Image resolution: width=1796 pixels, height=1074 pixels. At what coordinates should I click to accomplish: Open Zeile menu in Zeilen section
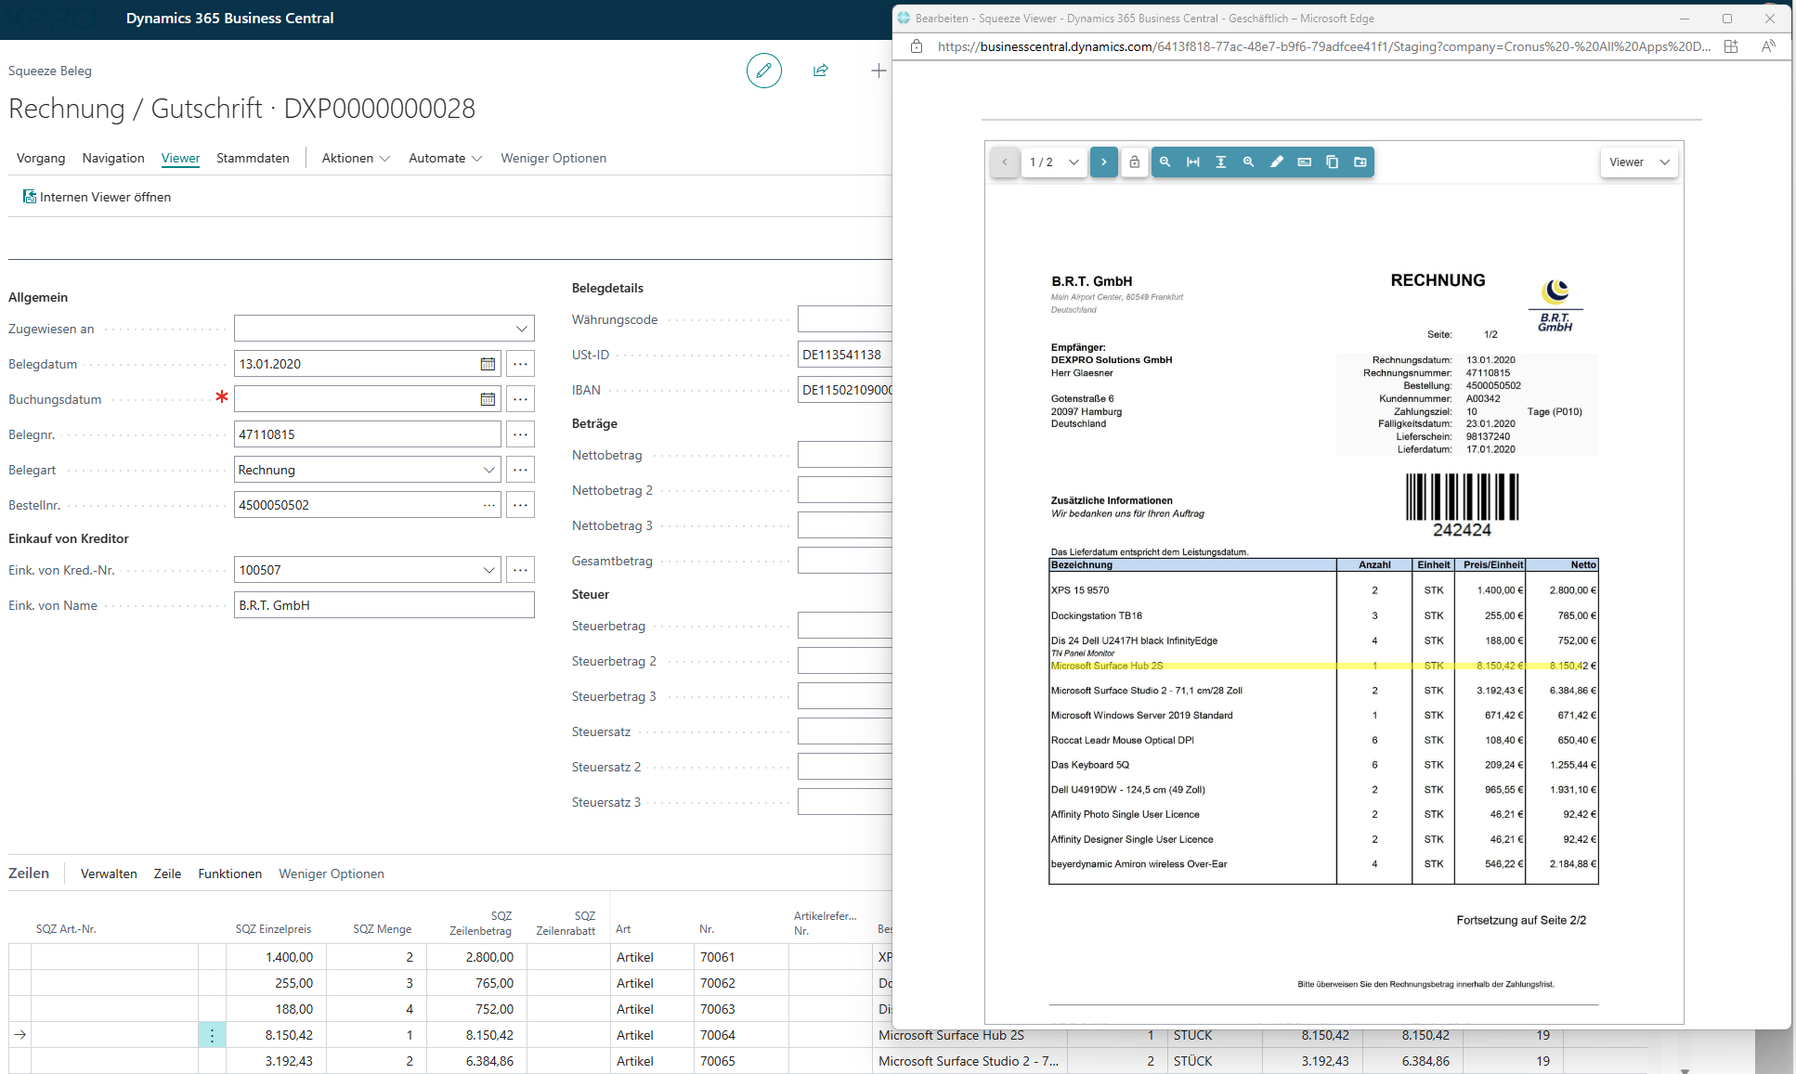click(167, 873)
